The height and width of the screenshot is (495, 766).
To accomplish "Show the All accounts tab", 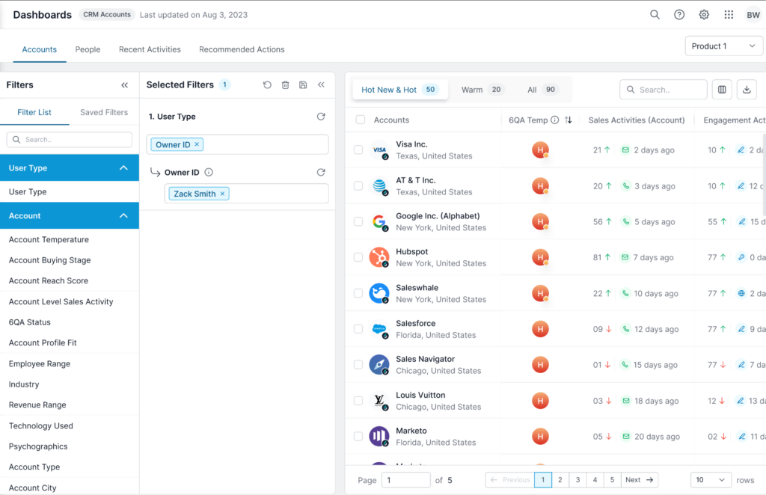I will 542,90.
